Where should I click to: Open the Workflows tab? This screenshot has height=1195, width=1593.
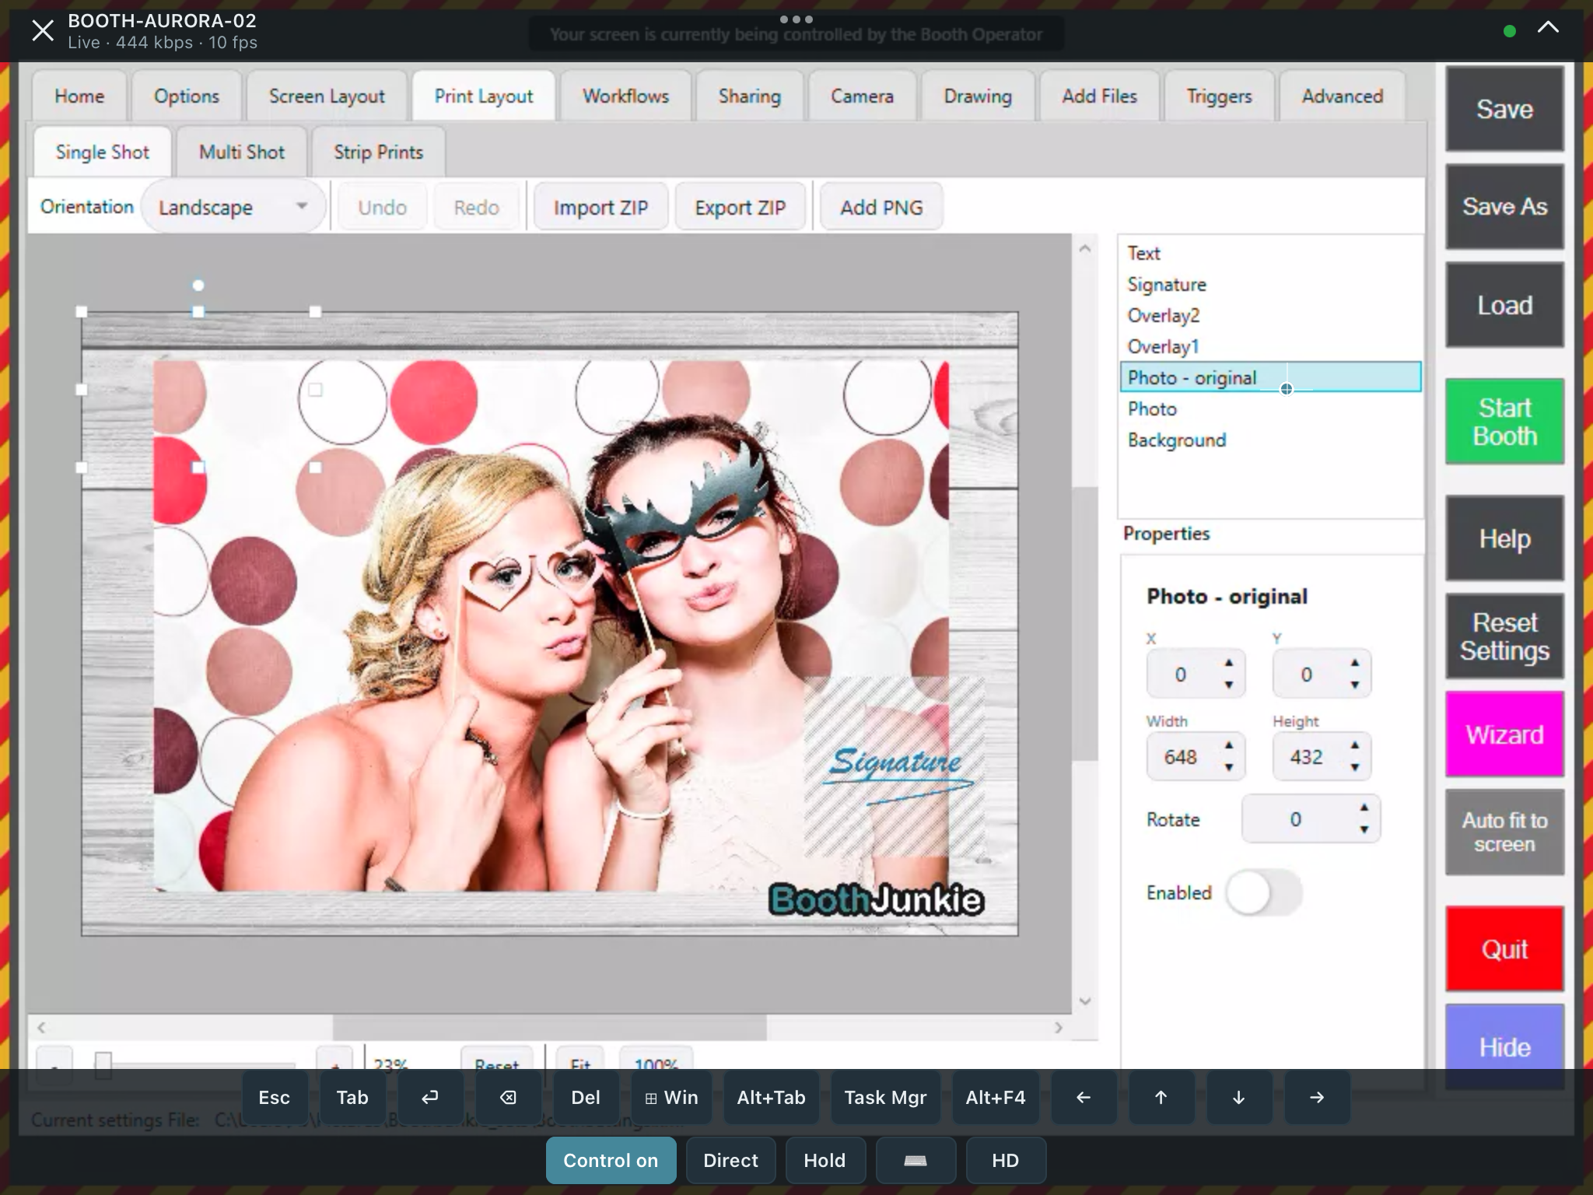point(626,96)
